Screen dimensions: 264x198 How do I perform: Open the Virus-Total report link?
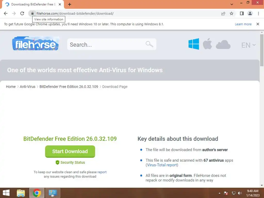click(x=162, y=165)
